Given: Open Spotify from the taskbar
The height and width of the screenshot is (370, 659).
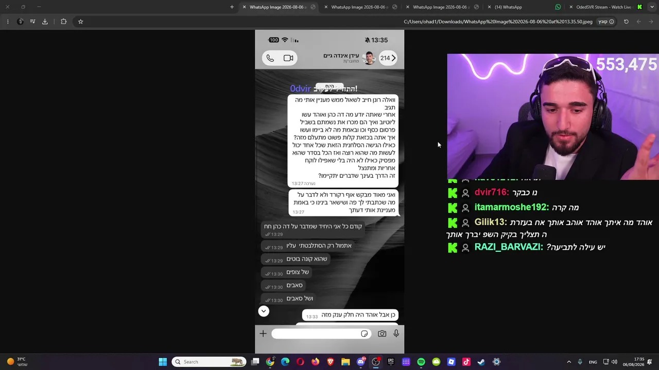Looking at the screenshot, I should click(x=421, y=362).
